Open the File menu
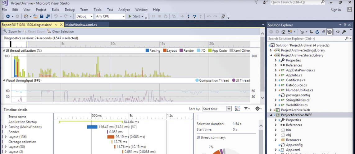The width and height of the screenshot is (355, 154). click(4, 10)
